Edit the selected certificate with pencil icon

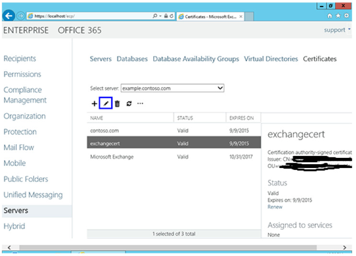tap(106, 103)
